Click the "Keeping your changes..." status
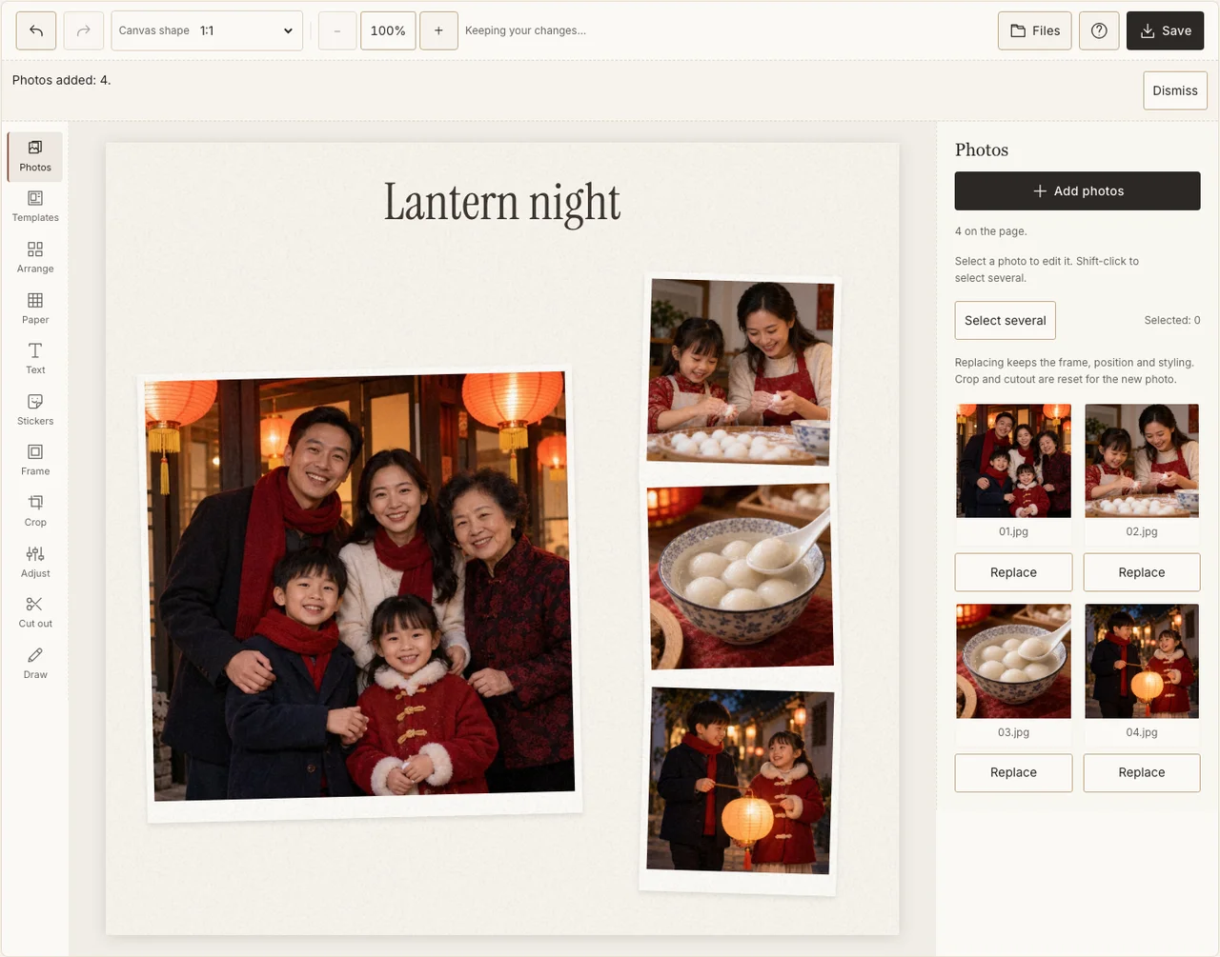Viewport: 1220px width, 957px height. pyautogui.click(x=526, y=30)
